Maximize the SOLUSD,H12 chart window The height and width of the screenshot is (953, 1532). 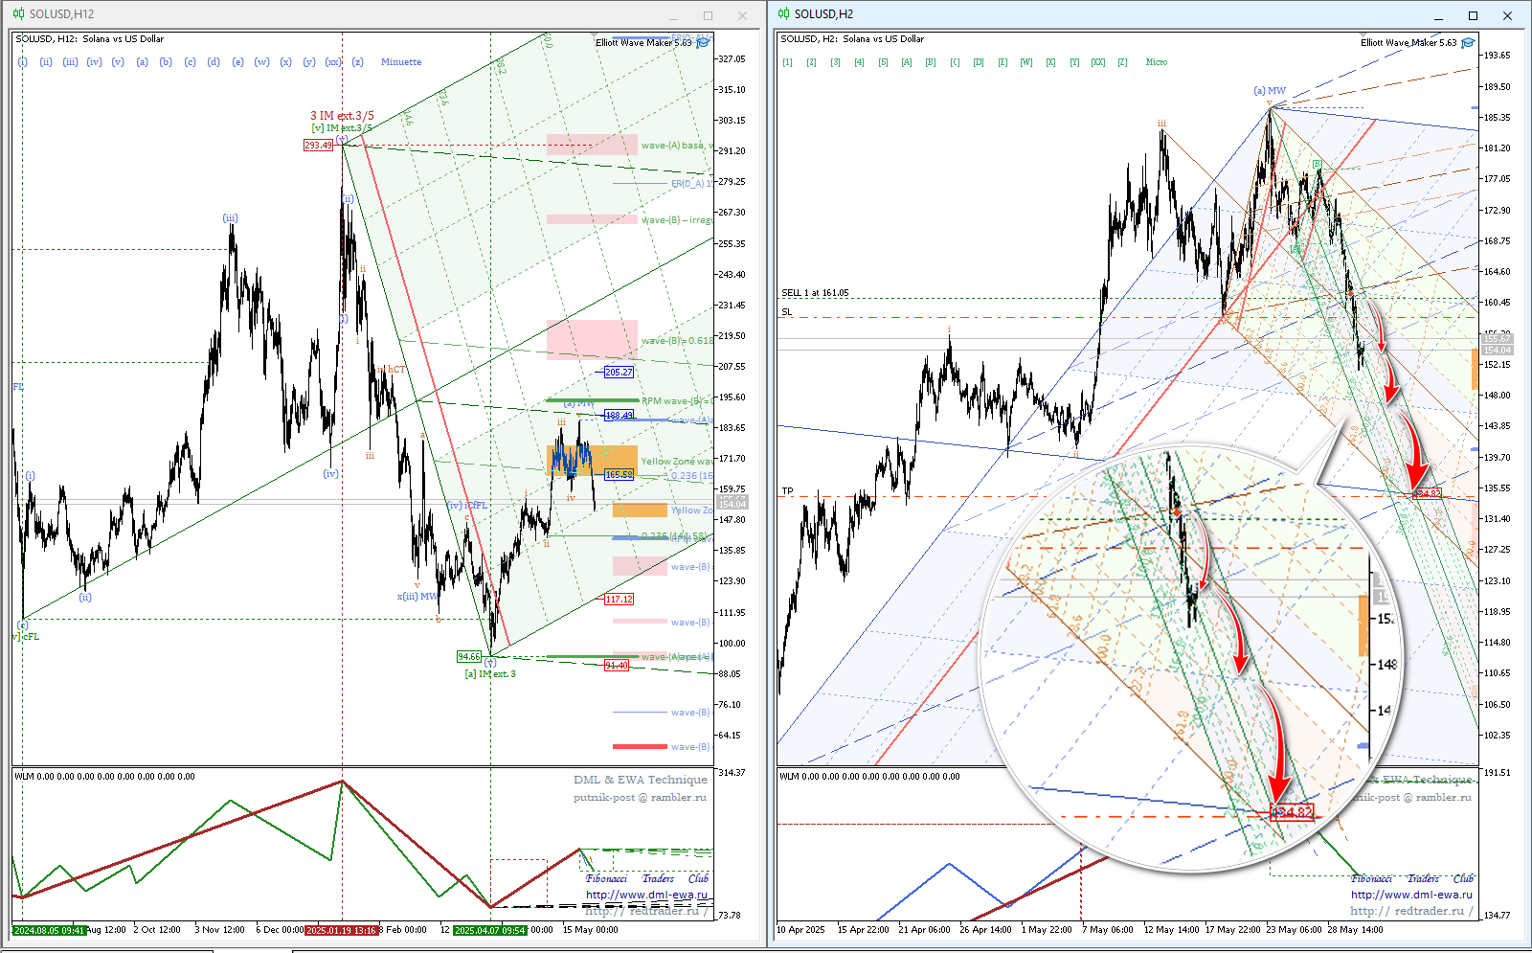coord(708,15)
